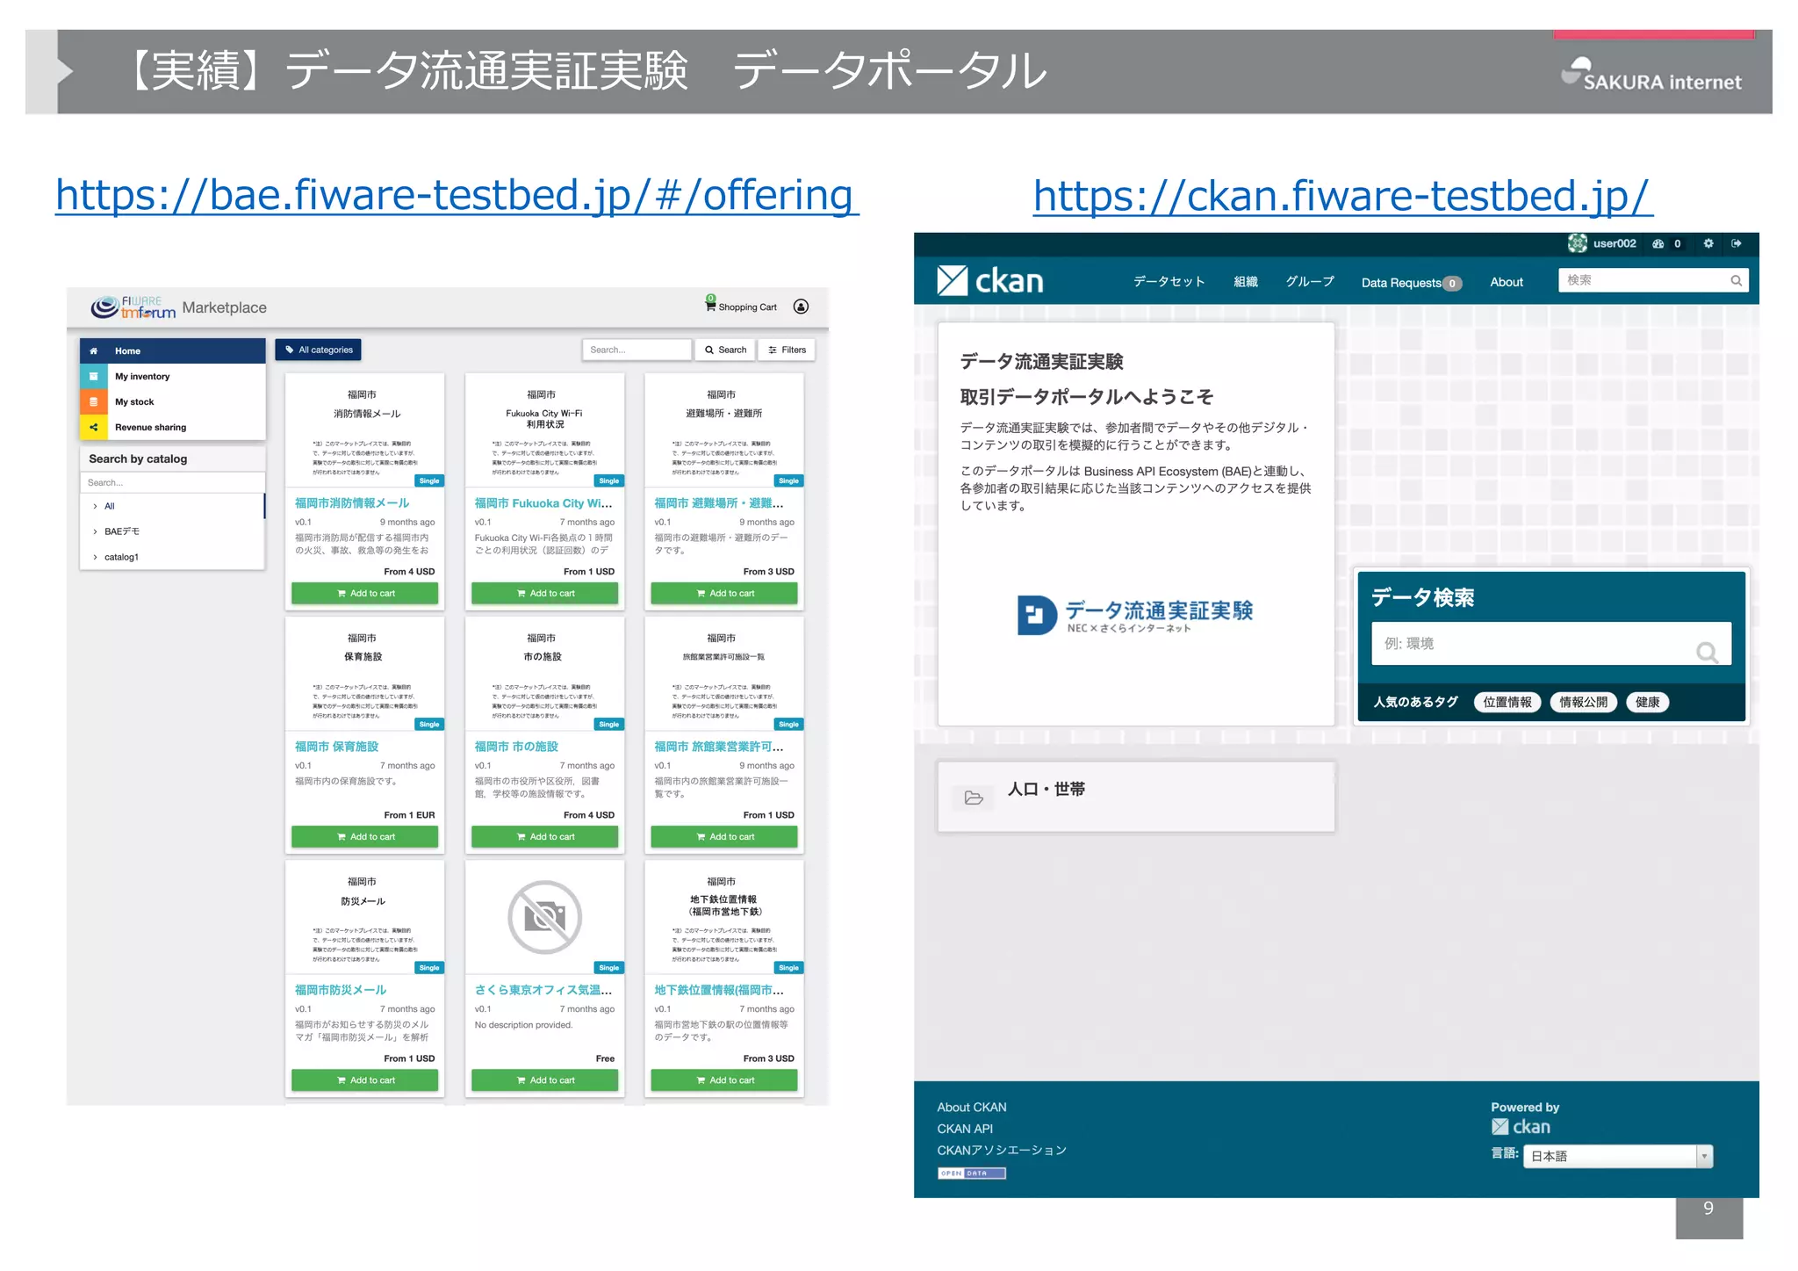
Task: Open the user profile icon in Marketplace header
Action: (x=801, y=307)
